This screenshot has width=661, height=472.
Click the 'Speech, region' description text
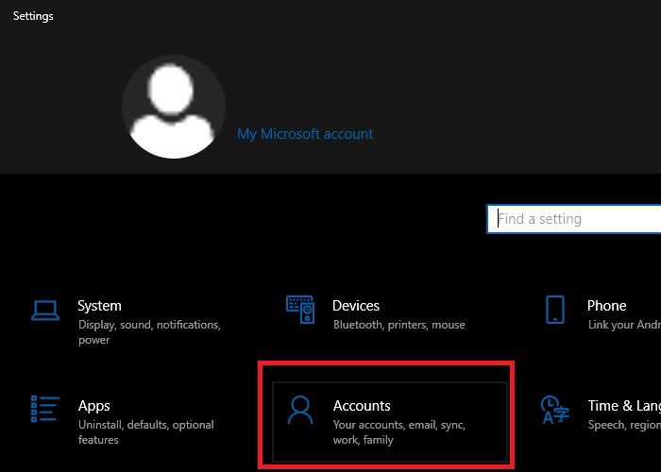tap(624, 425)
